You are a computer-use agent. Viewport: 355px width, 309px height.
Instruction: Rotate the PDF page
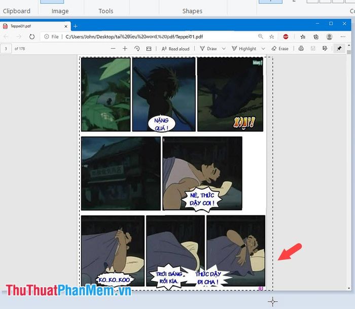137,49
